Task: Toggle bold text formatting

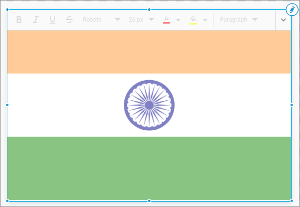Action: coord(19,20)
